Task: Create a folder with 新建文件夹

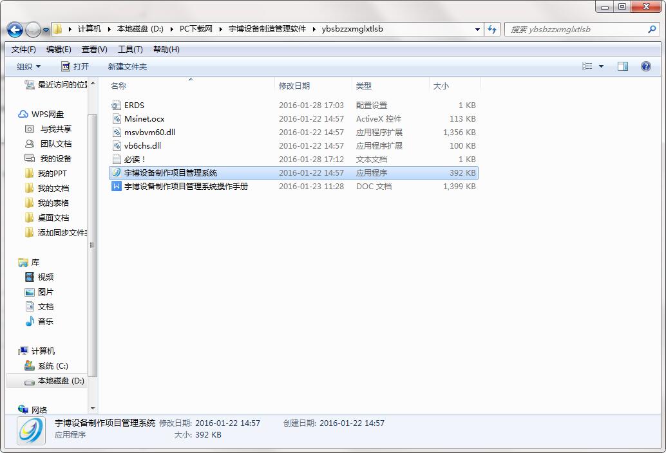Action: point(128,66)
